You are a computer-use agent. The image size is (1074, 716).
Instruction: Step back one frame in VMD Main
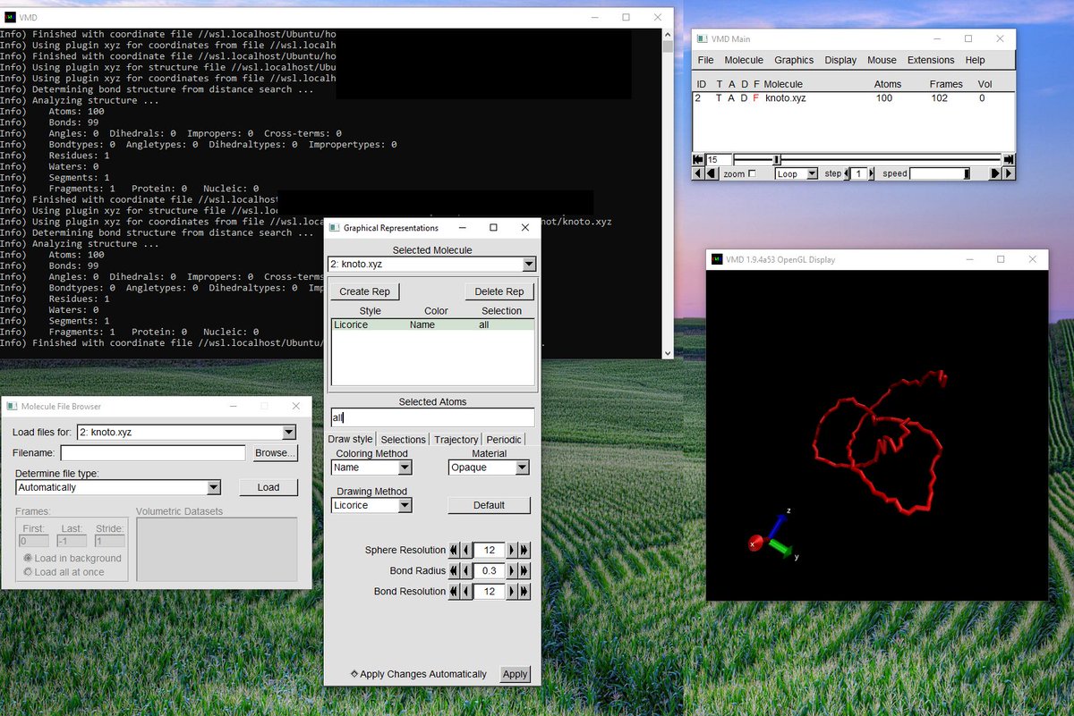click(712, 173)
